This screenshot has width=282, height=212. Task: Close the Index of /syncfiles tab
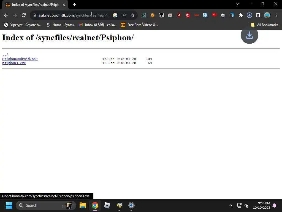coord(64,5)
